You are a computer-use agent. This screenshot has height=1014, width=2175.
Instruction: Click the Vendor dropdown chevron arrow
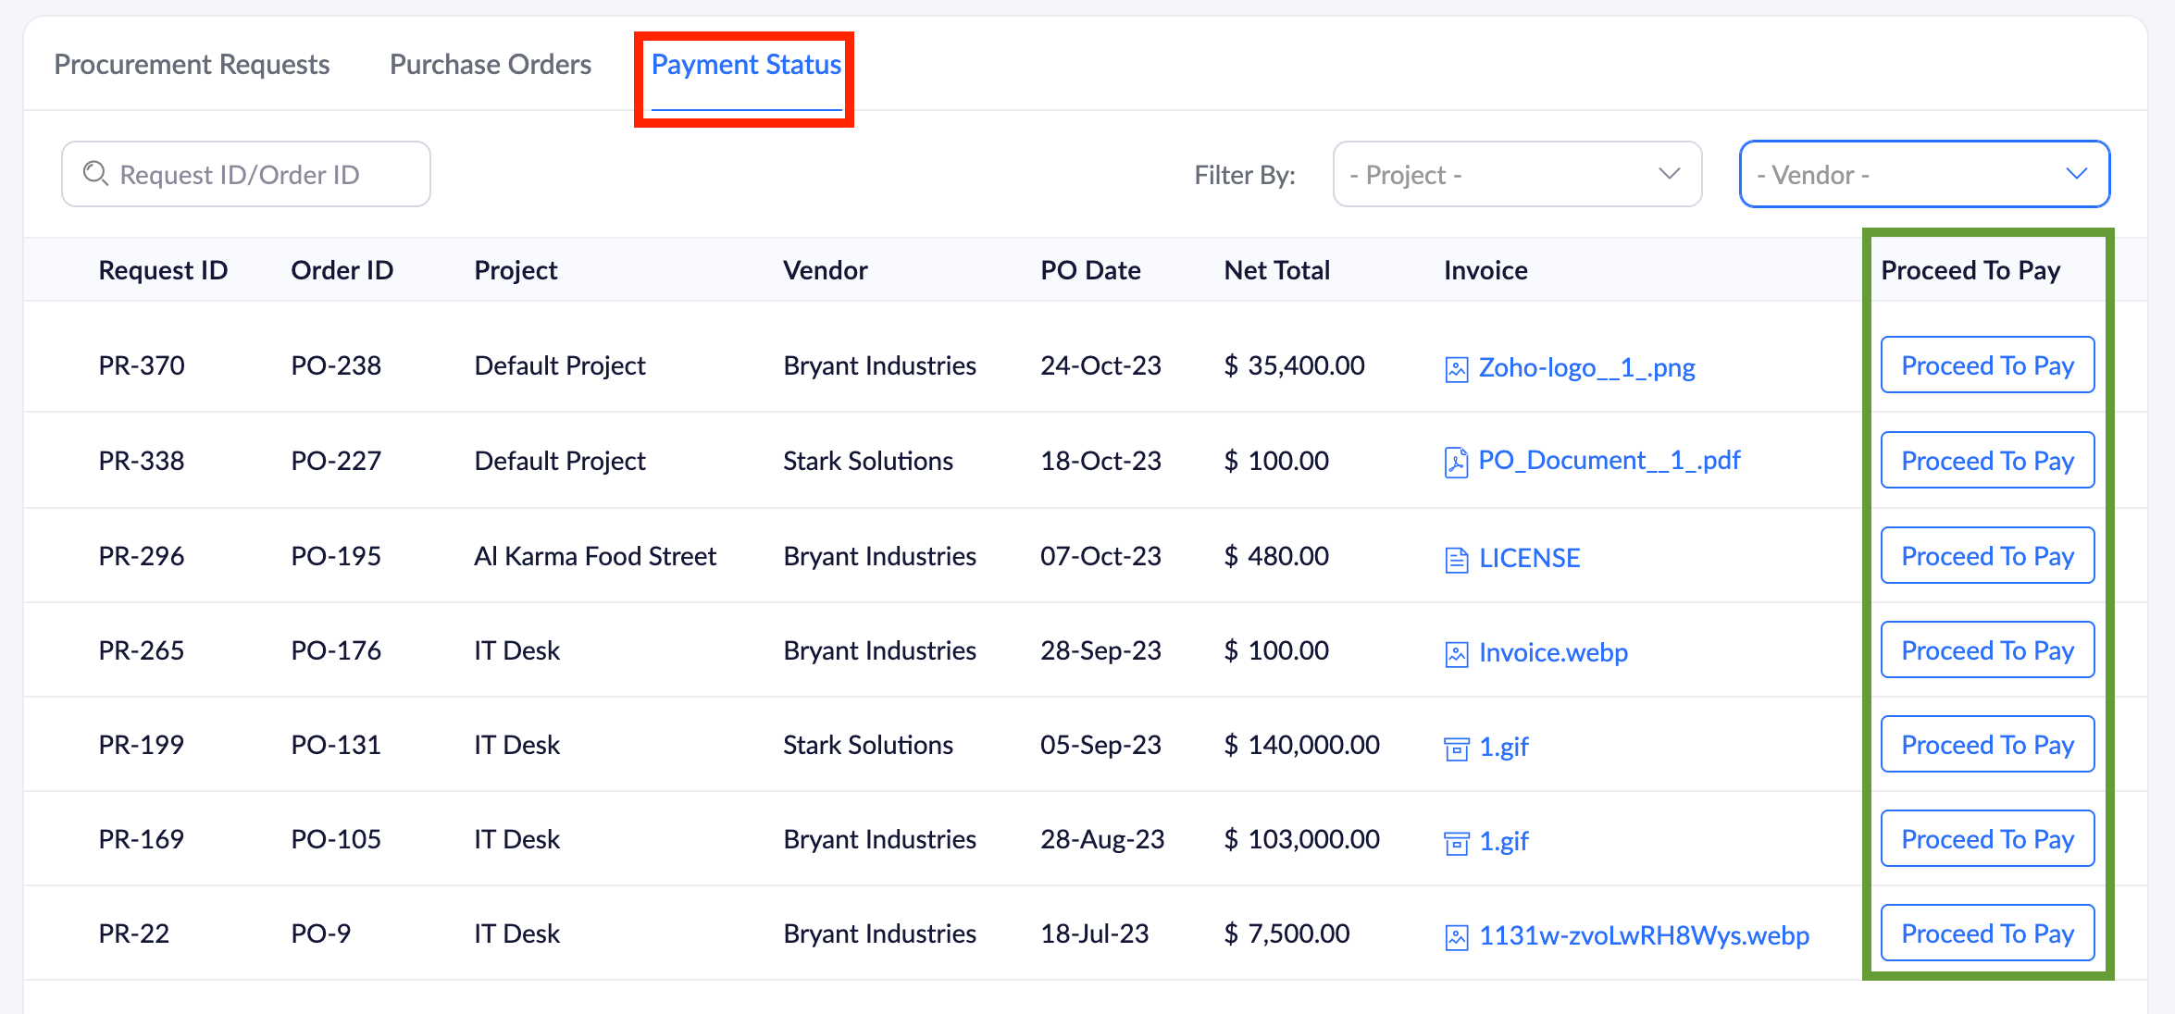coord(2076,174)
